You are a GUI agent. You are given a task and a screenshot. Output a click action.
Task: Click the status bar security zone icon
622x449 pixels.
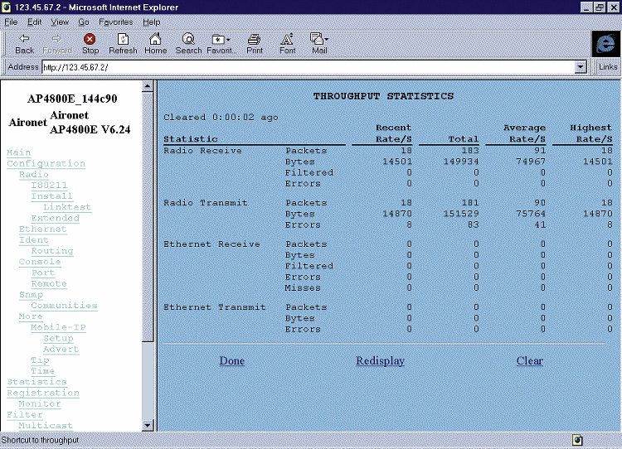pos(577,440)
